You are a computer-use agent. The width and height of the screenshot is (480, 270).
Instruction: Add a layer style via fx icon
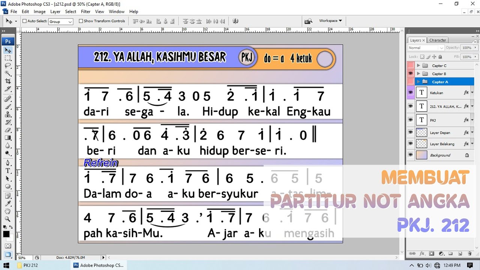422,253
